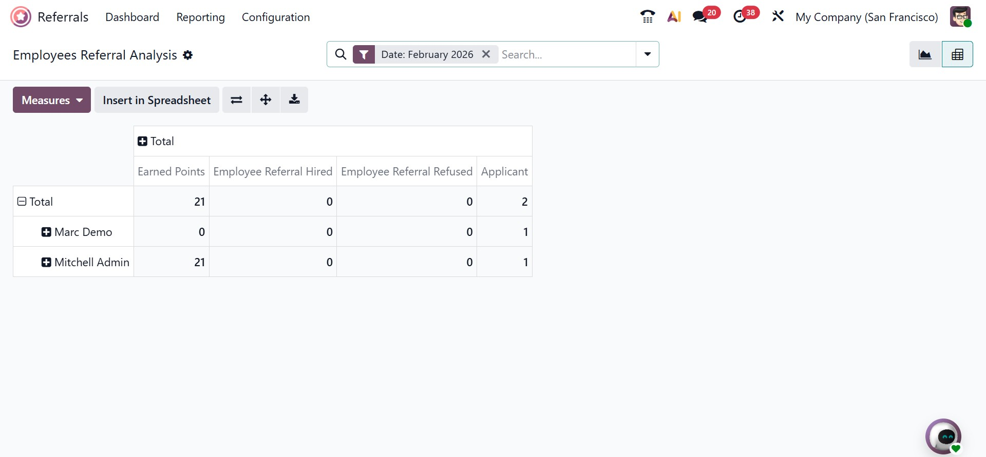Screen dimensions: 986x457
Task: Open the debug tools icon
Action: tap(778, 16)
